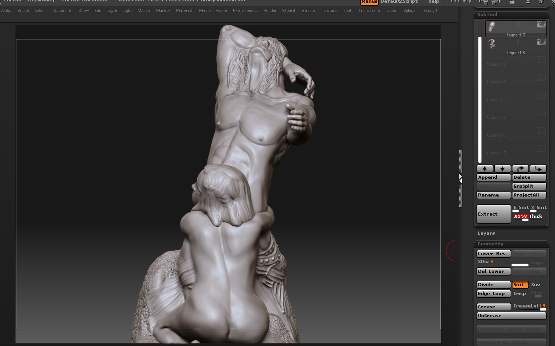
Task: Toggle the Smt button in Geometry
Action: pyautogui.click(x=520, y=285)
